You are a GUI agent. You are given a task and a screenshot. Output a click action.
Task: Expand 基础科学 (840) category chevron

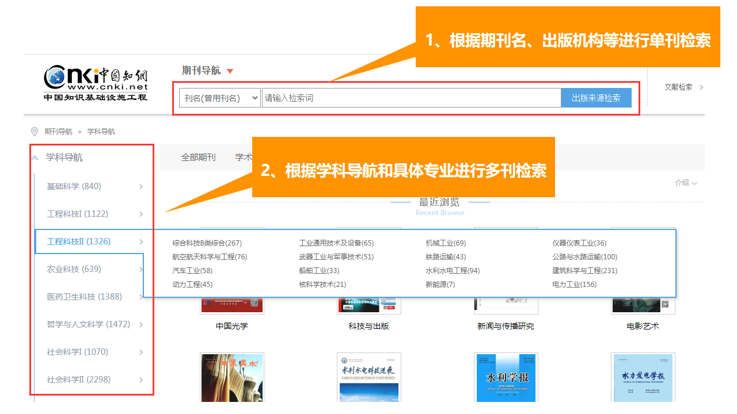point(141,186)
